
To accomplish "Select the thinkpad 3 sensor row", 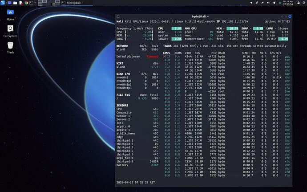I will point(137,147).
